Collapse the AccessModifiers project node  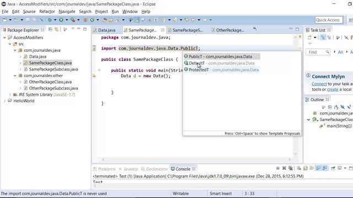coord(4,37)
